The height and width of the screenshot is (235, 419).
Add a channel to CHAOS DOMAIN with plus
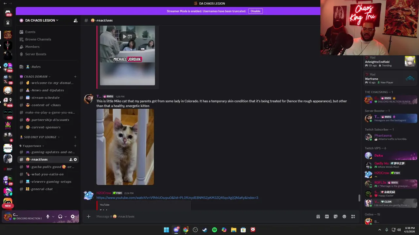coord(75,77)
